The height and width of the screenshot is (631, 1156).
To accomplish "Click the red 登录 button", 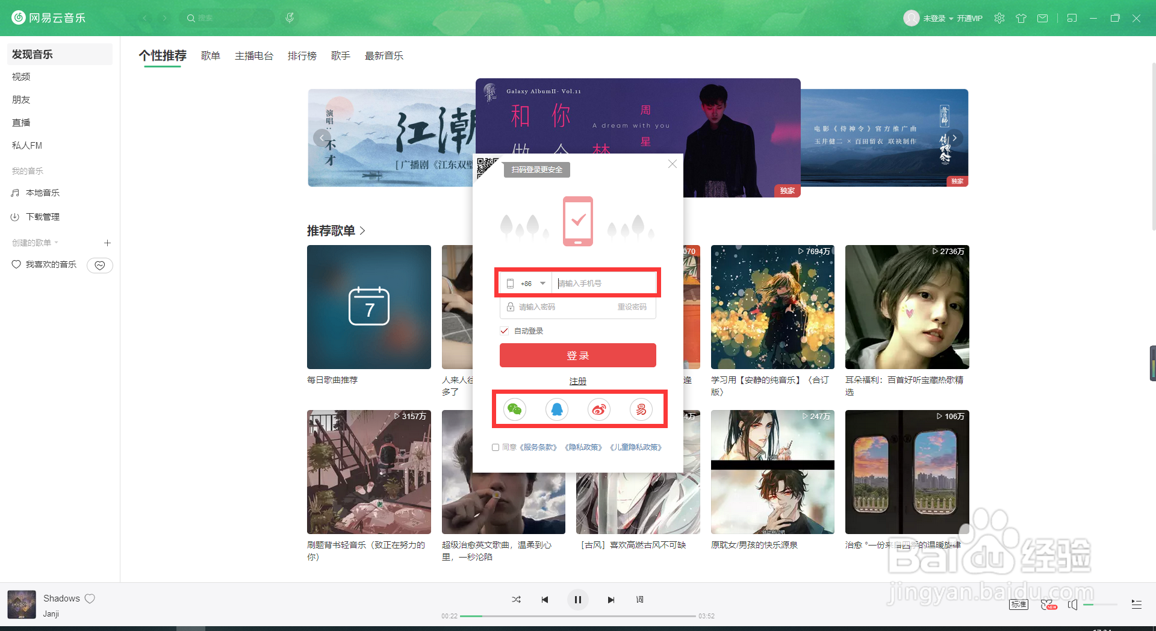I will pyautogui.click(x=578, y=355).
